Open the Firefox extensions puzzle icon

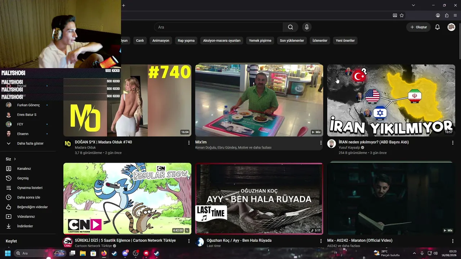447,15
